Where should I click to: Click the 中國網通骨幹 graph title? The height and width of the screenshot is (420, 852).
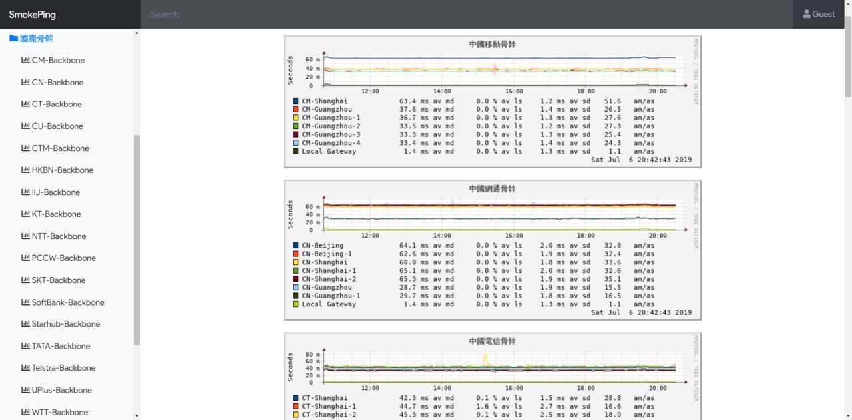[x=493, y=189]
